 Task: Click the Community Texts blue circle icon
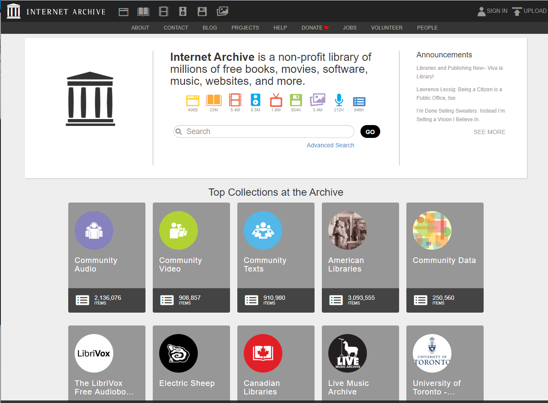click(x=263, y=230)
